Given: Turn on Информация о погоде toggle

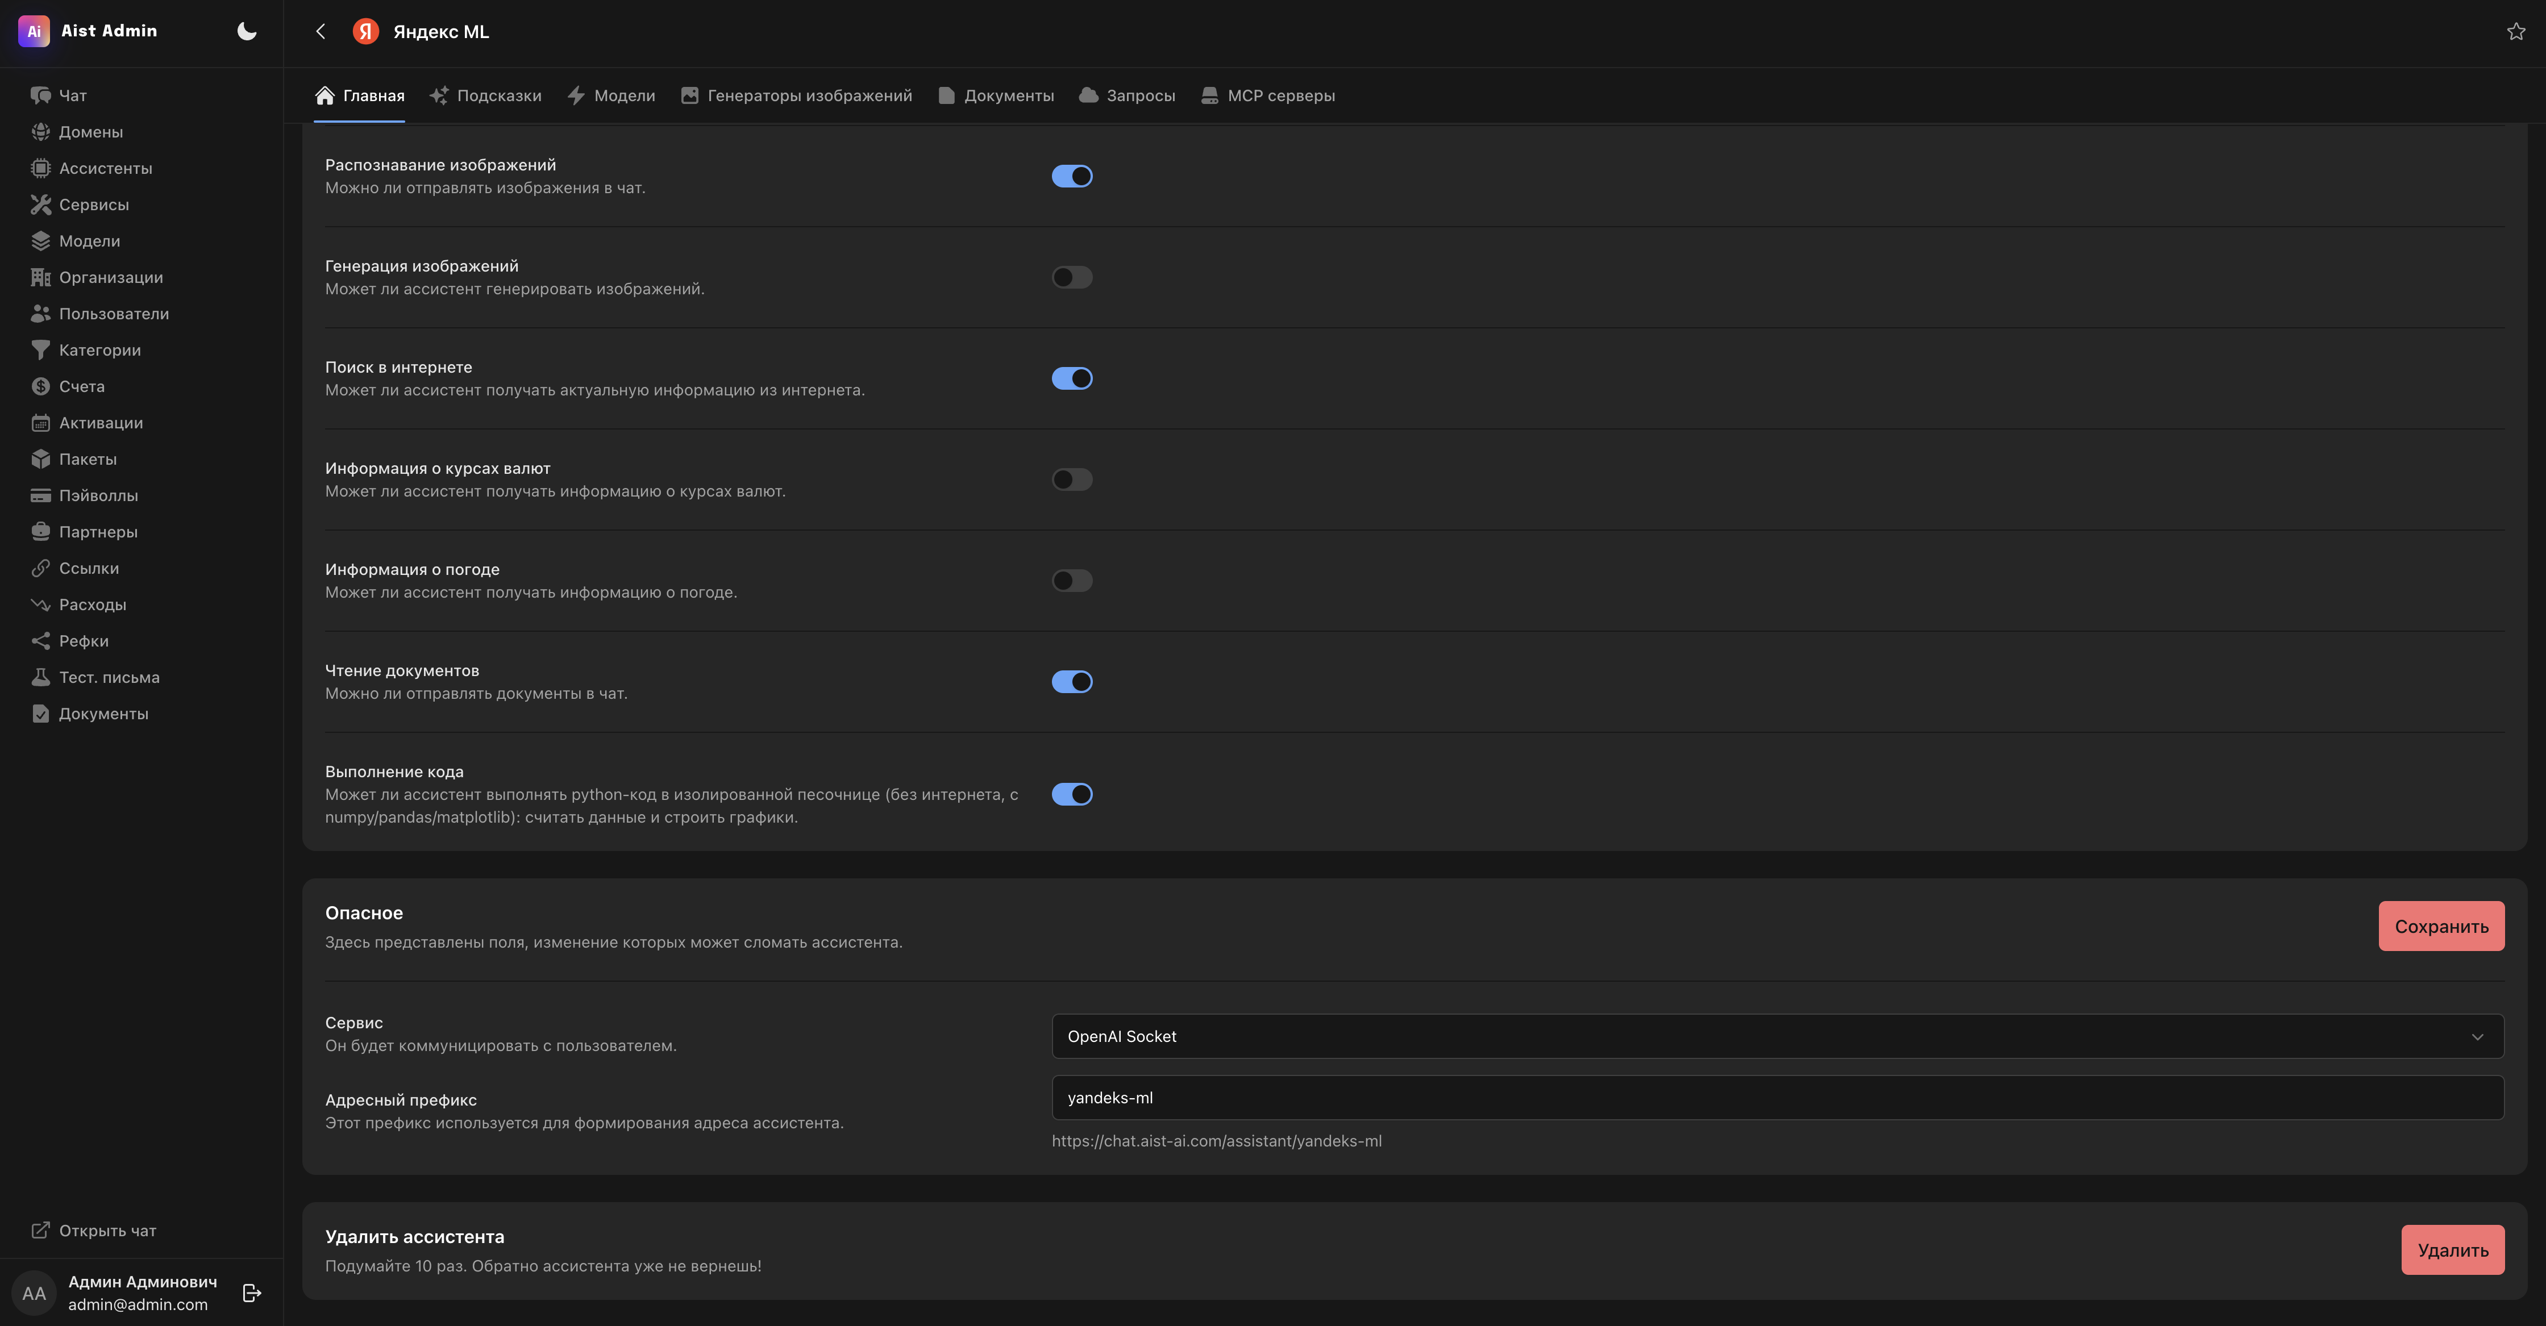Looking at the screenshot, I should pyautogui.click(x=1071, y=581).
